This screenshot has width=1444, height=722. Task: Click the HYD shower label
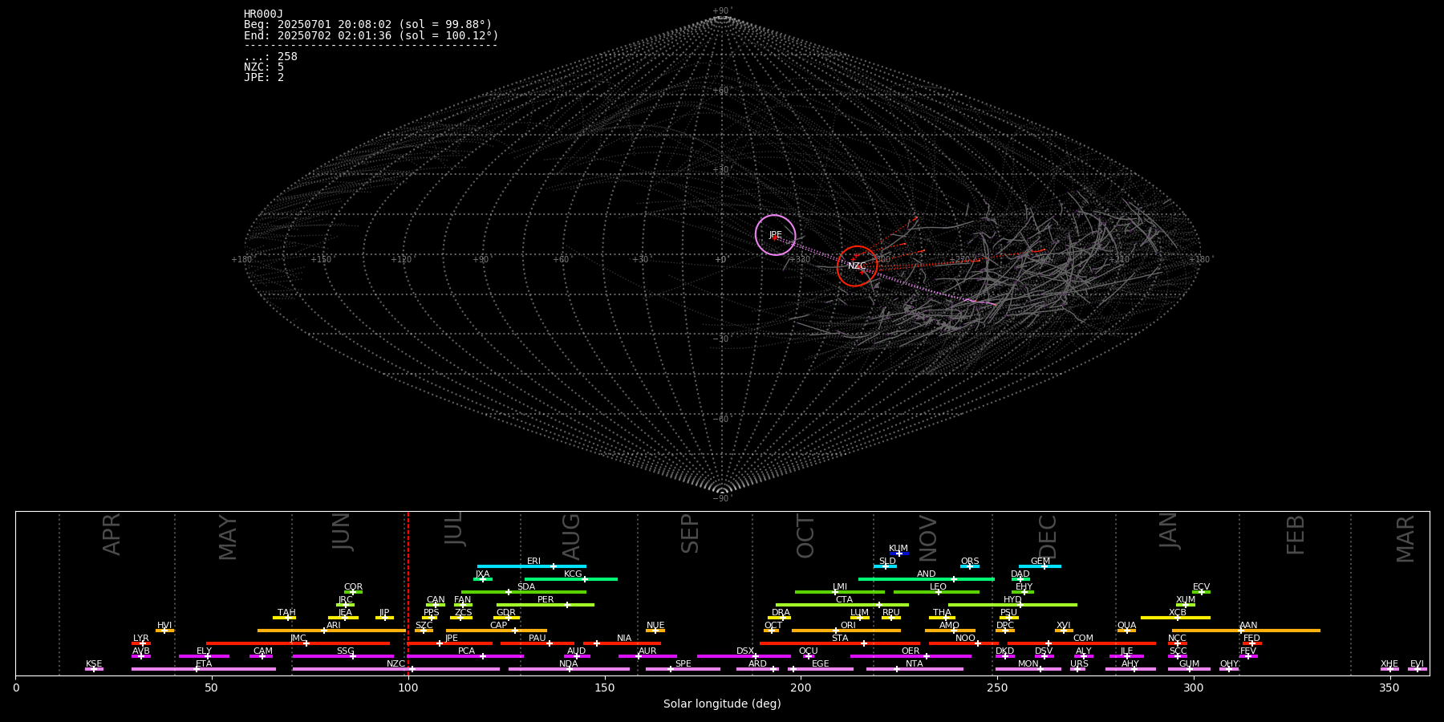(1012, 600)
